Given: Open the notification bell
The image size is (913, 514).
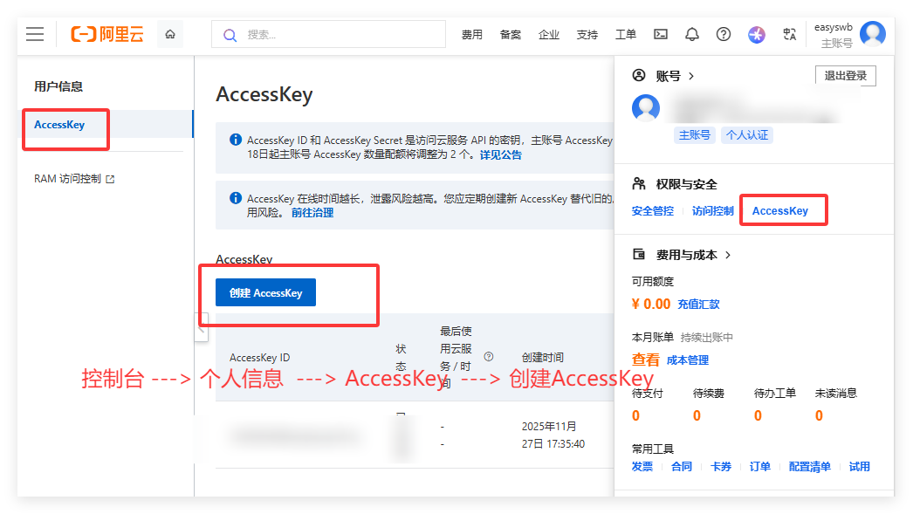Looking at the screenshot, I should click(x=692, y=34).
